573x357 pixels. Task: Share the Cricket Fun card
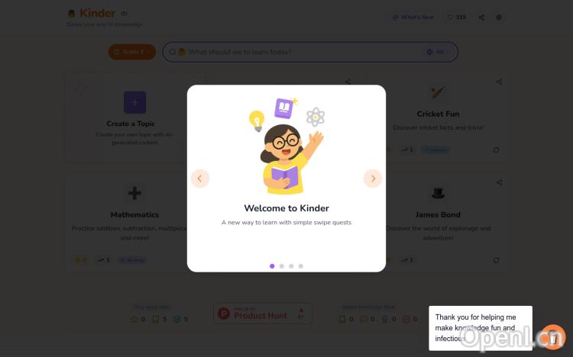(x=499, y=82)
